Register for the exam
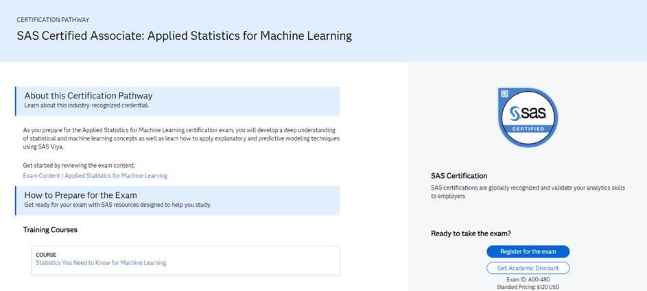 click(x=528, y=251)
